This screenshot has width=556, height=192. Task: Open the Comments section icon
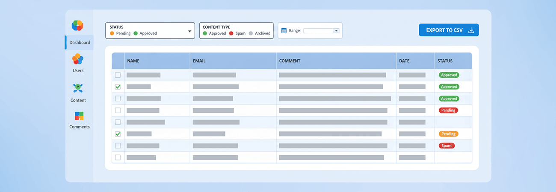[x=79, y=116]
